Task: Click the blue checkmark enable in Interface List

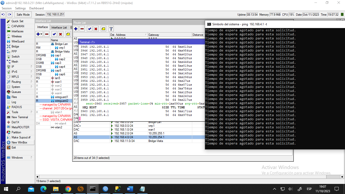Action: coord(54,34)
